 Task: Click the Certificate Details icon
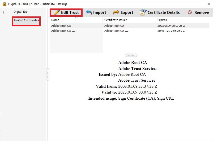(143, 12)
